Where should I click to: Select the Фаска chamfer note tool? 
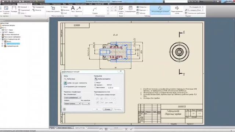click(x=64, y=7)
